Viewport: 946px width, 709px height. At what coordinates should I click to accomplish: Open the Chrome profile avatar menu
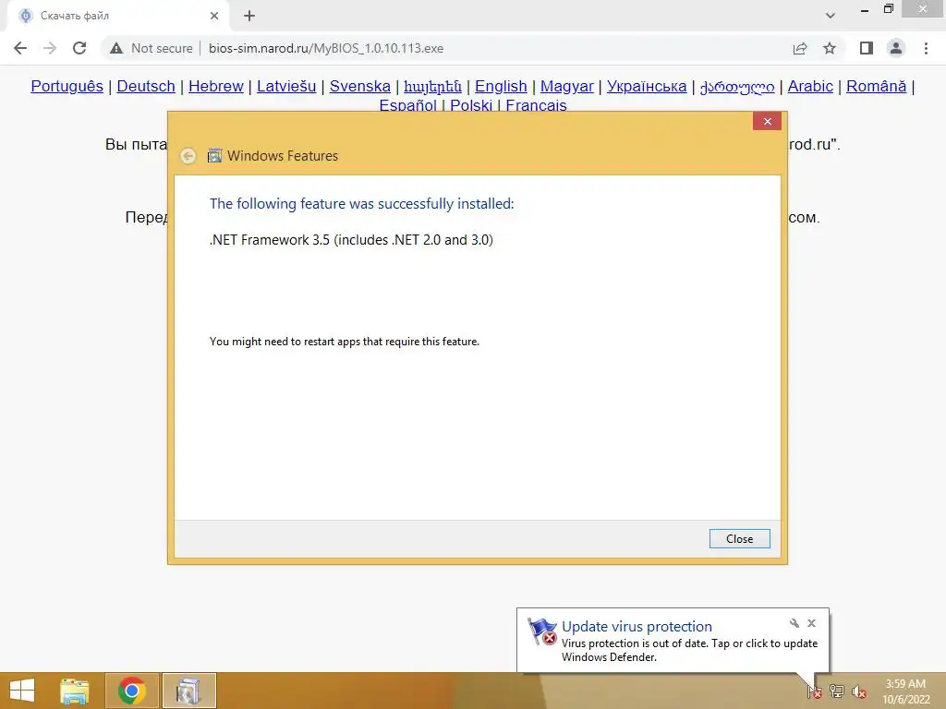(896, 48)
